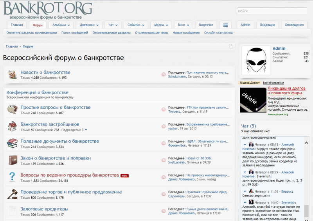Click RSS feed icon for Новости о банкротстве
Image resolution: width=313 pixels, height=221 pixels.
click(x=164, y=74)
